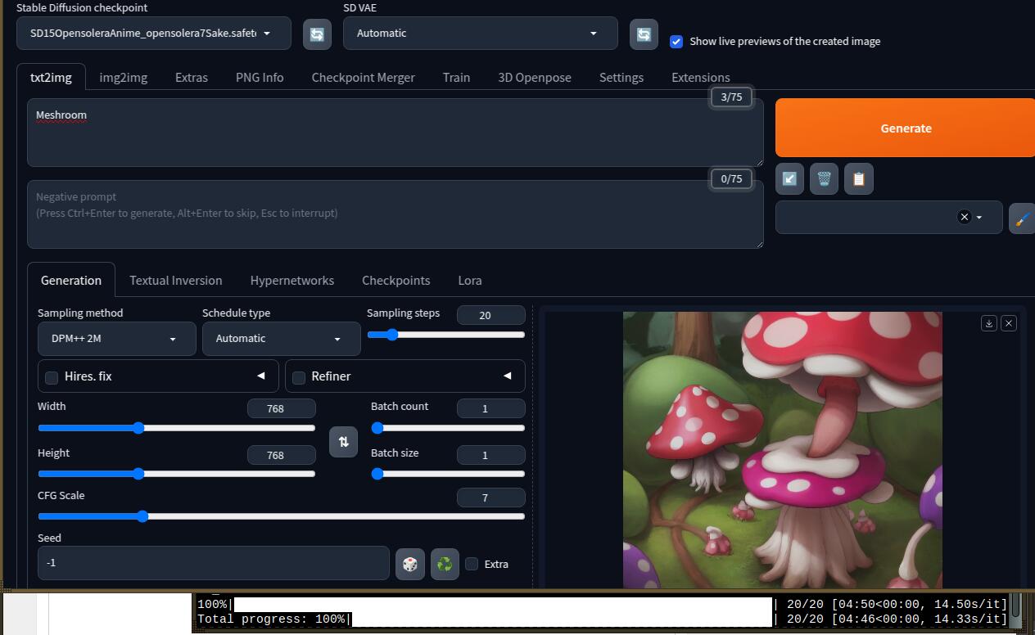Switch to Checkpoints sub-tab
The width and height of the screenshot is (1035, 635).
[x=396, y=281]
